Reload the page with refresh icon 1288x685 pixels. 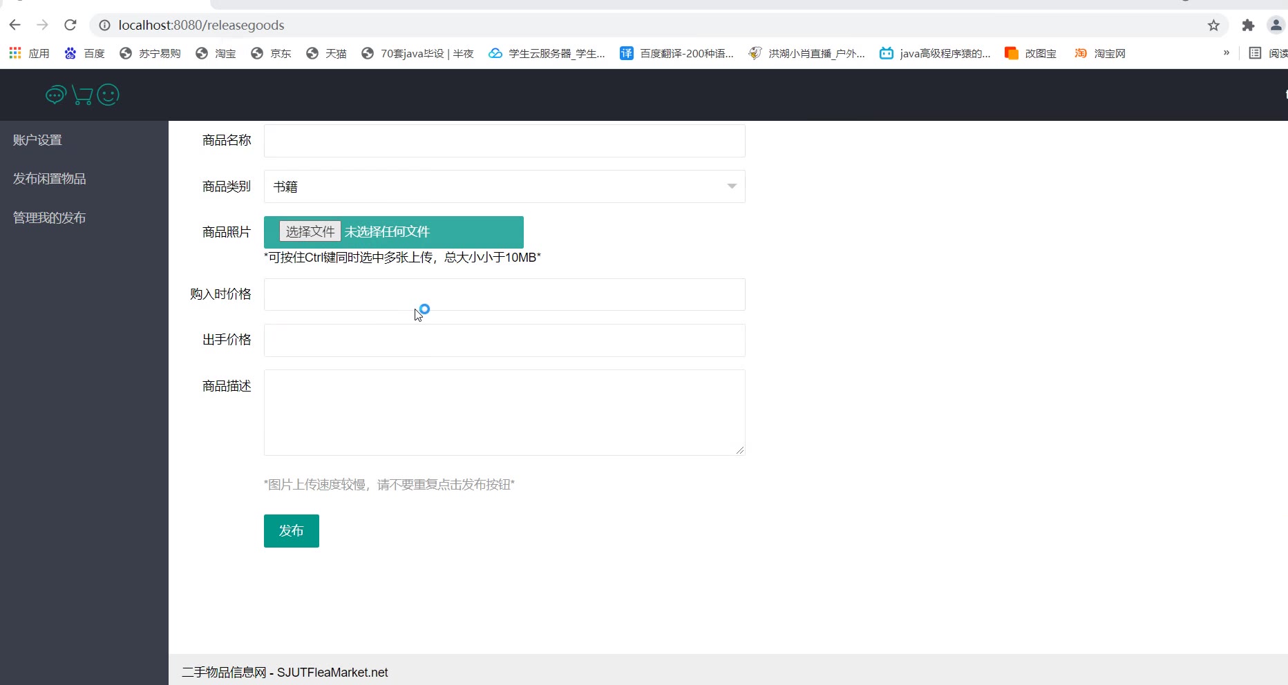[70, 25]
